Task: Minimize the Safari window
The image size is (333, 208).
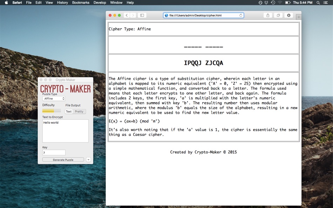Action: pos(115,15)
